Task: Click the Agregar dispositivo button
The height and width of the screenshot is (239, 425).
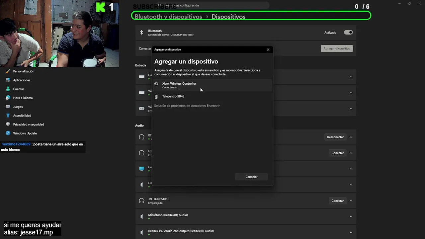Action: click(x=337, y=48)
